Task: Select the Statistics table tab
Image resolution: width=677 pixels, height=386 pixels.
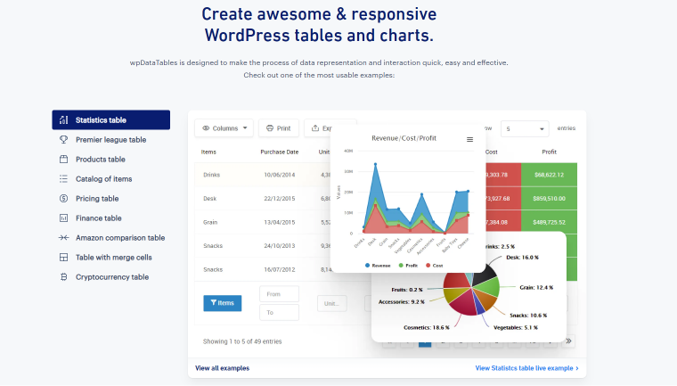Action: [110, 120]
